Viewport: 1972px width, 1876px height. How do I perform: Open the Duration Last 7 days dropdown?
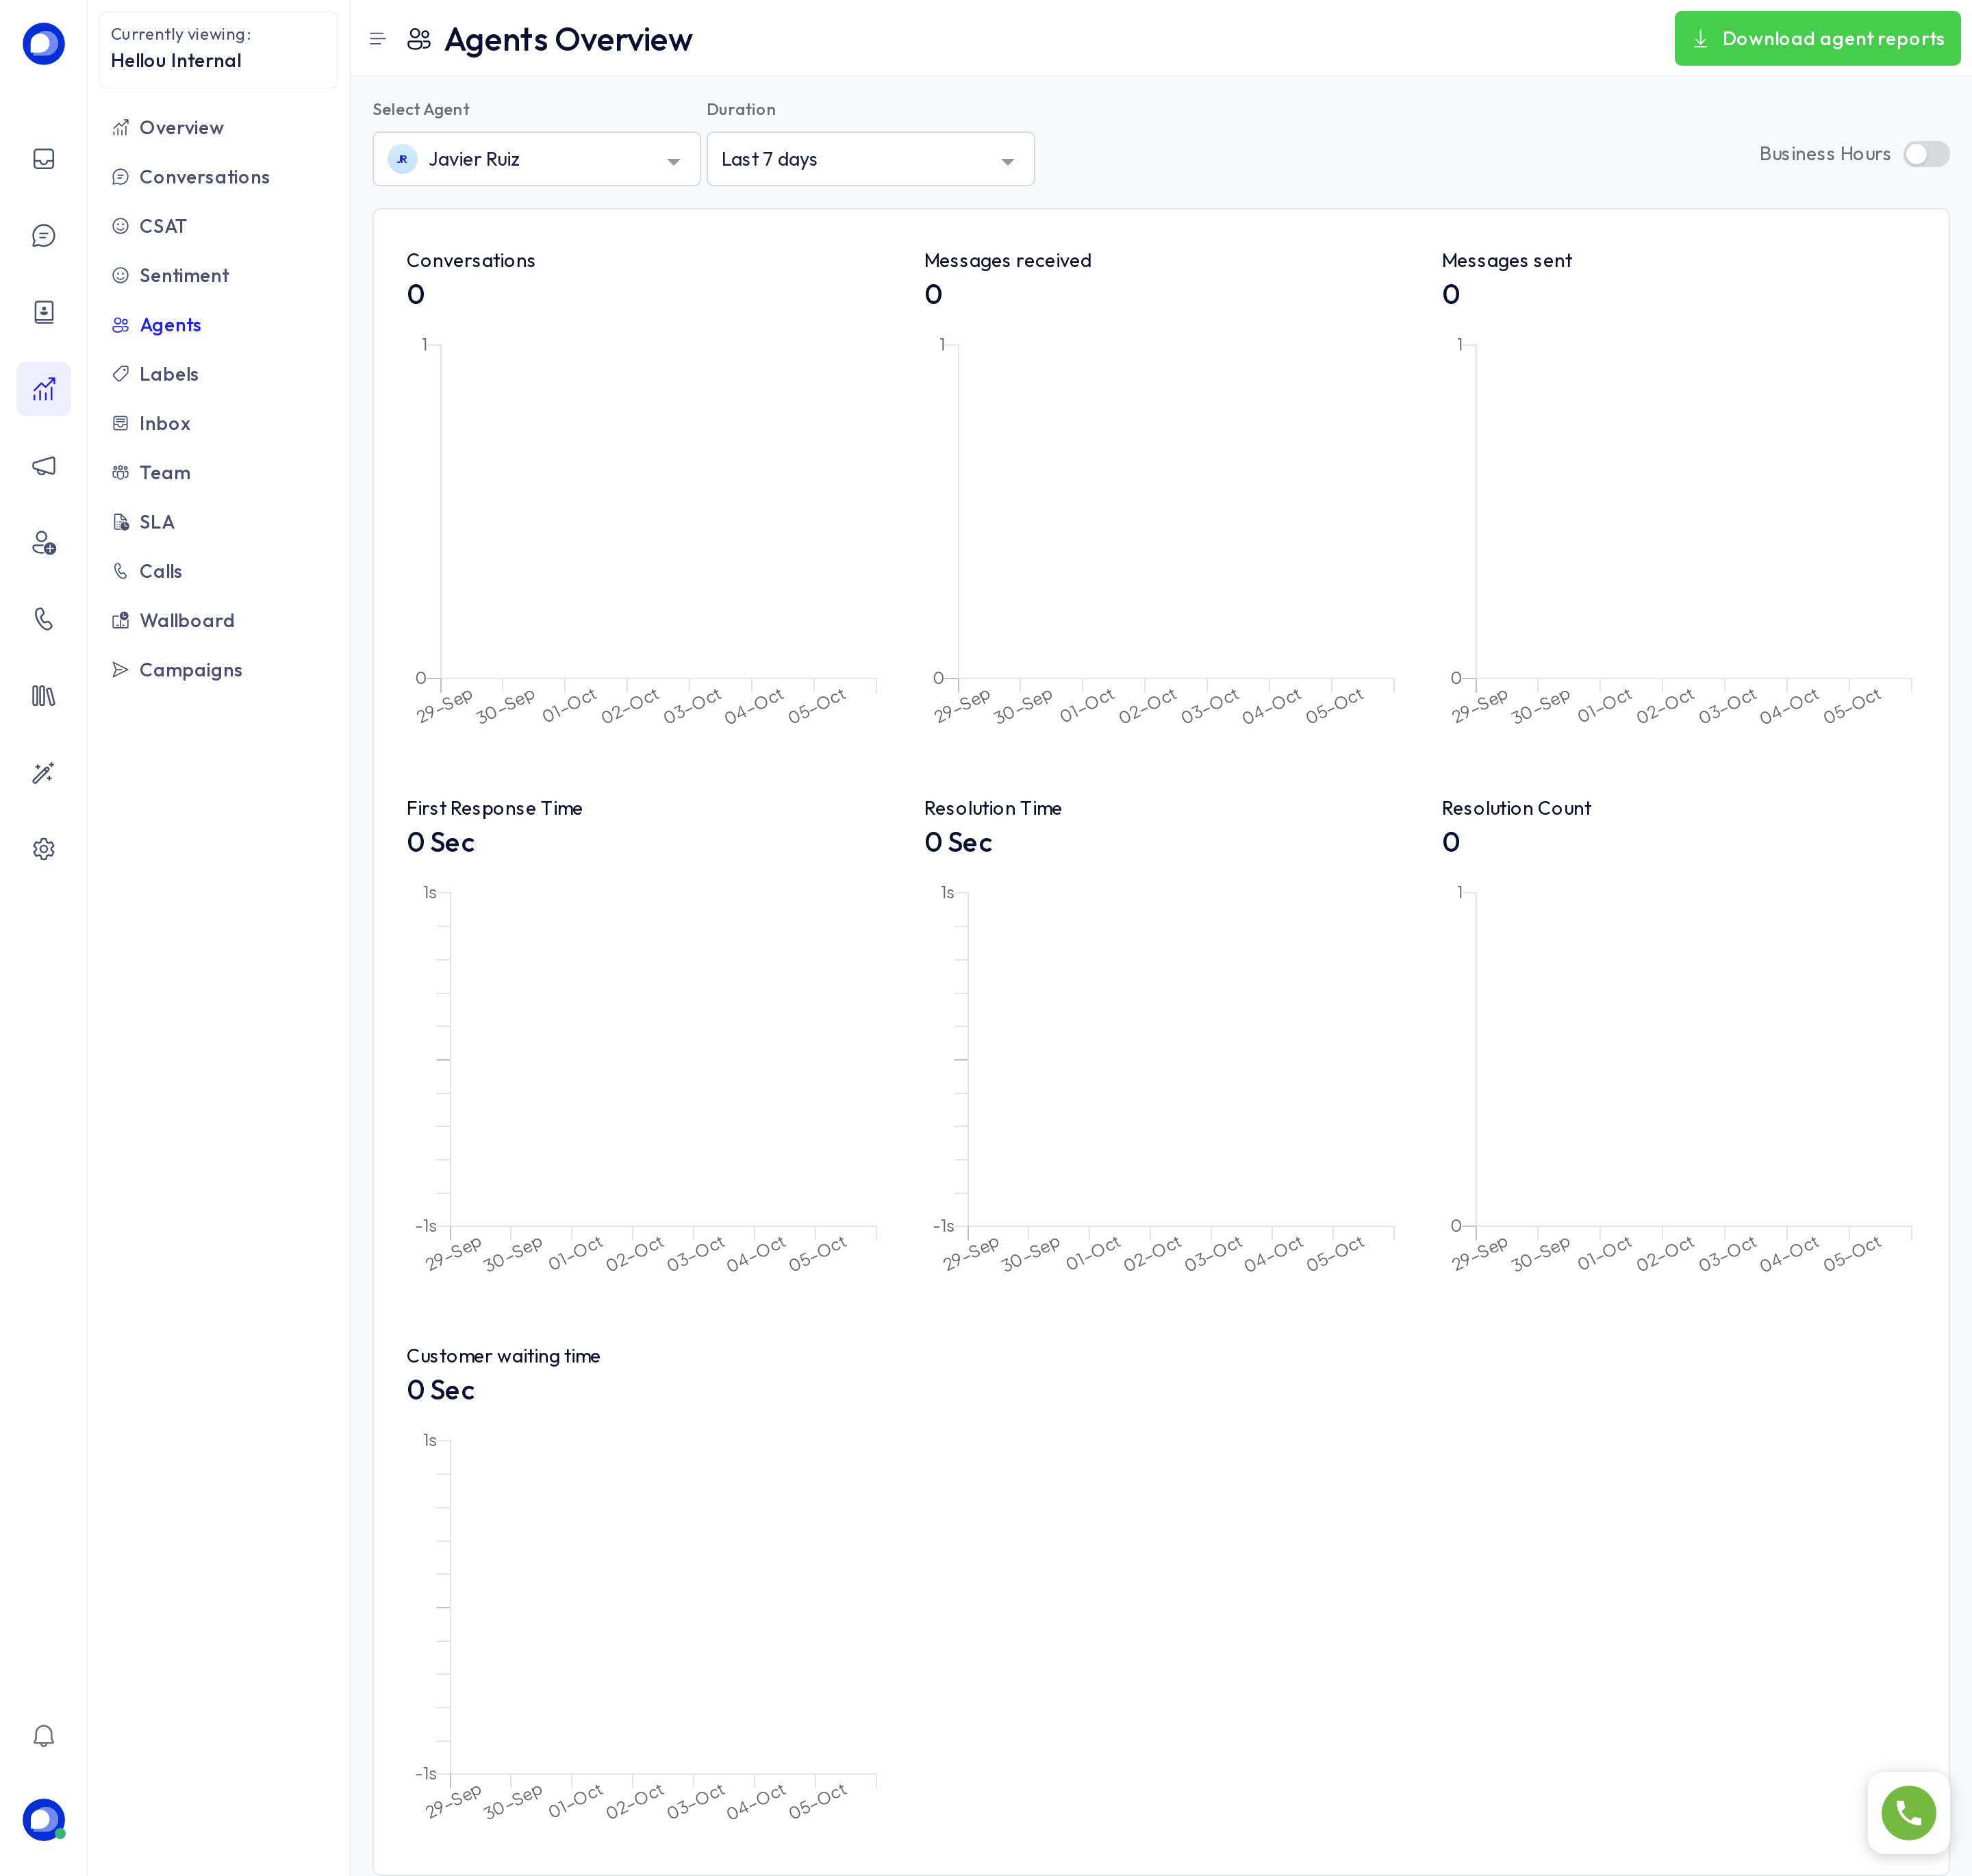pyautogui.click(x=870, y=159)
